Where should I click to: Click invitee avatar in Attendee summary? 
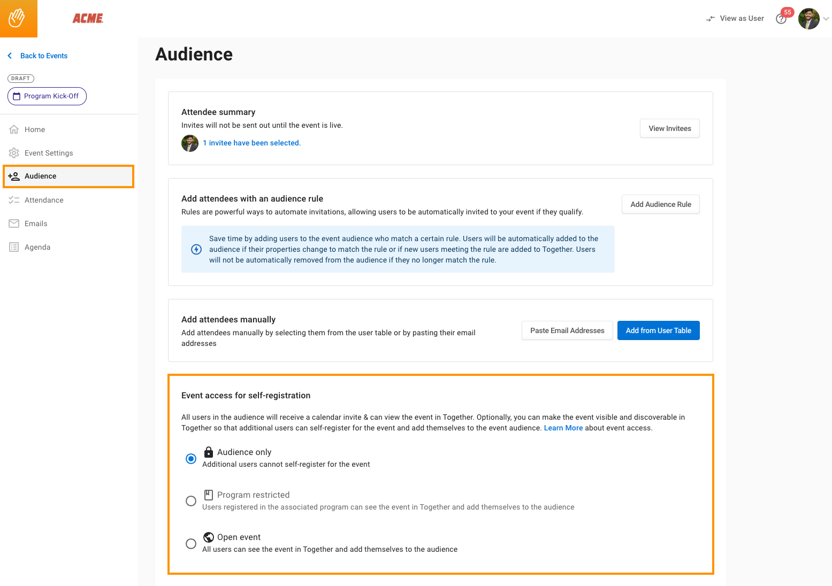click(x=190, y=143)
